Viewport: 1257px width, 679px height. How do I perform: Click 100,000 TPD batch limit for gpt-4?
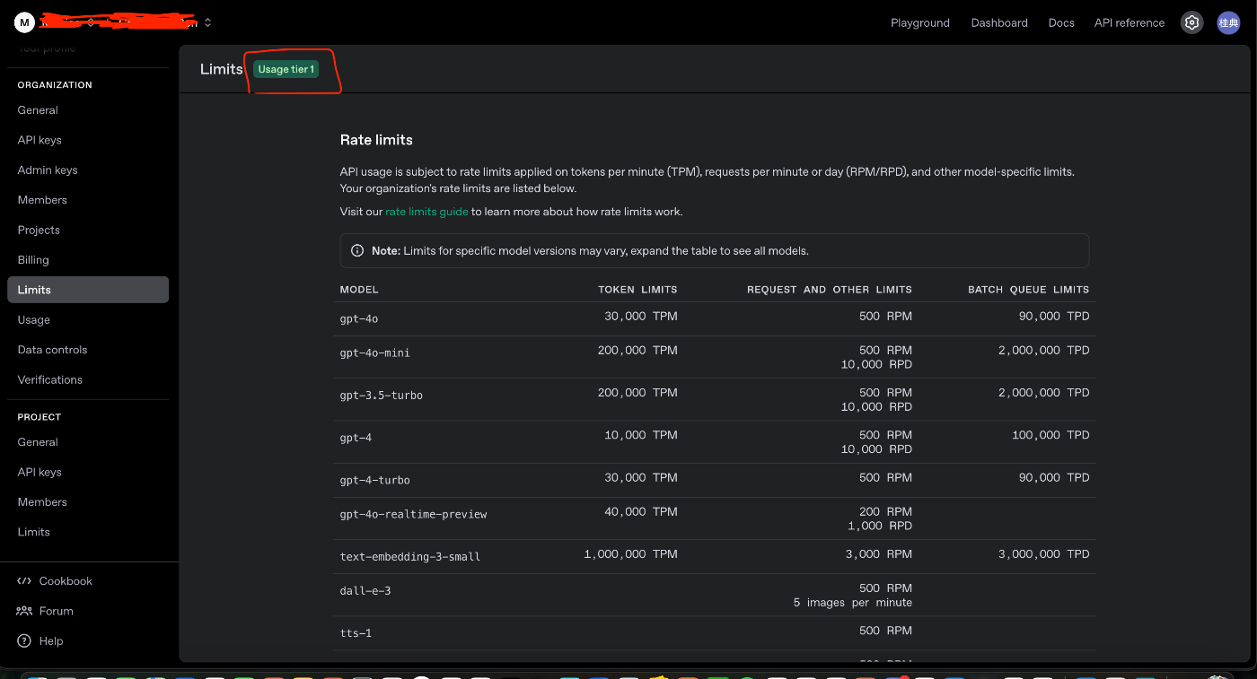[x=1050, y=435]
